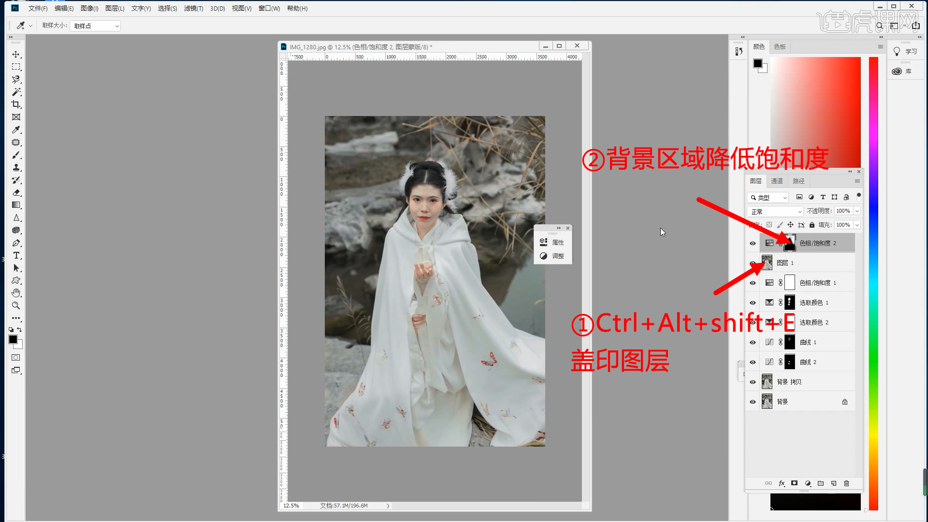Select the Horizontal Type tool
The image size is (928, 522).
[16, 255]
